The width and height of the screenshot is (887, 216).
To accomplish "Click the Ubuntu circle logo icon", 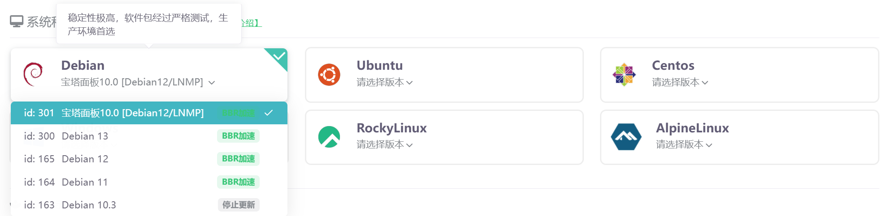I will tap(329, 75).
